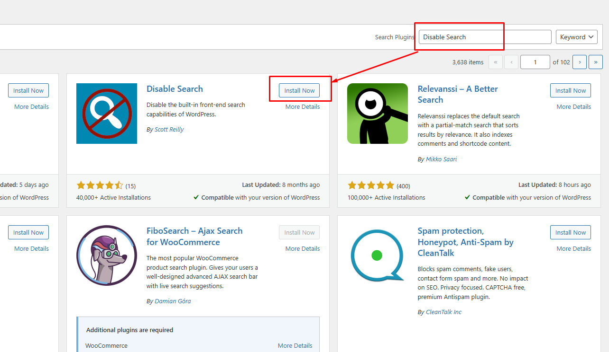Click the CleanTalk speech bubble icon
The width and height of the screenshot is (609, 352).
coord(378,255)
